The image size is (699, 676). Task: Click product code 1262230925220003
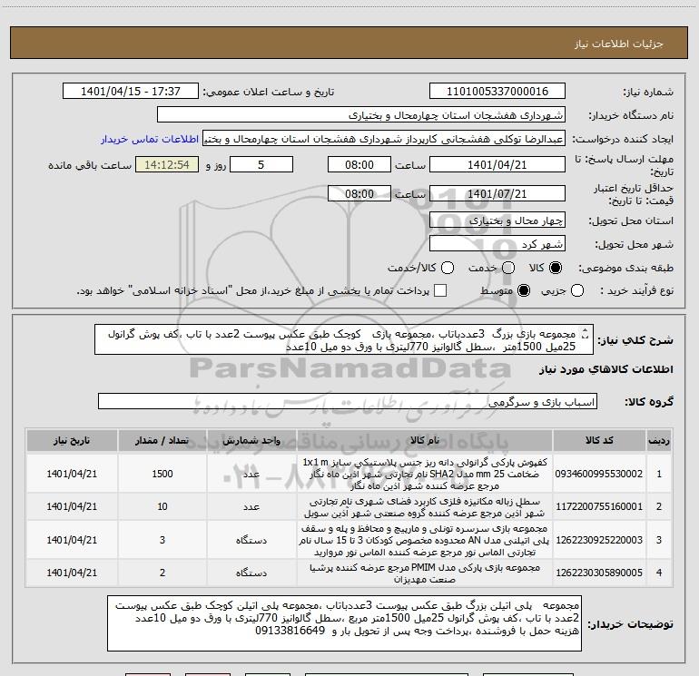[x=599, y=540]
